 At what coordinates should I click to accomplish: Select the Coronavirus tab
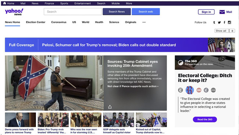pyautogui.click(x=59, y=22)
